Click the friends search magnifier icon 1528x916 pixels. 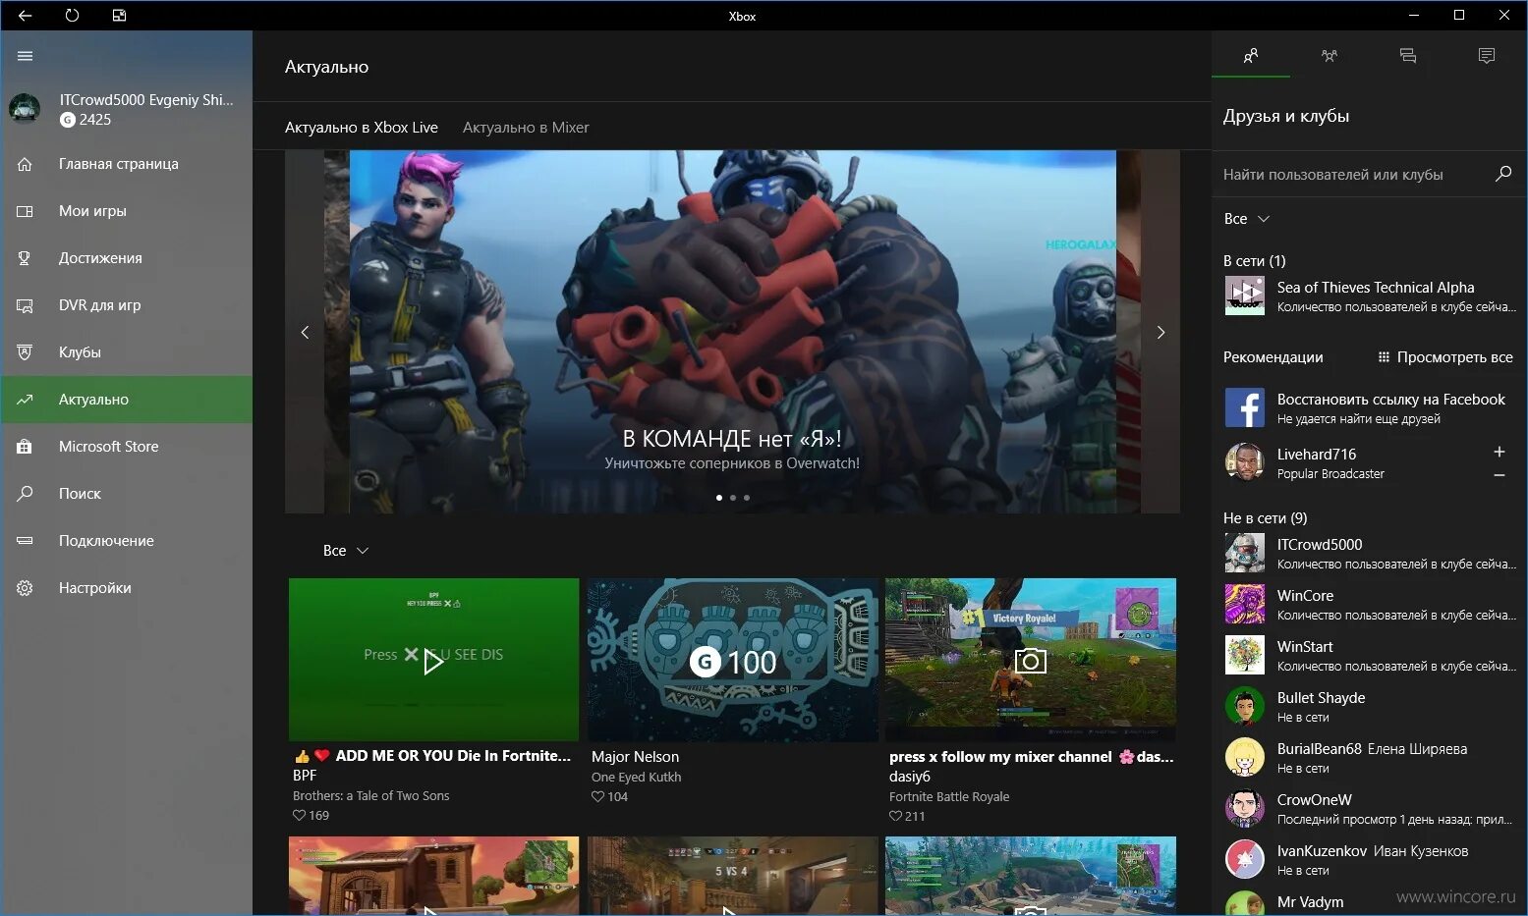point(1503,174)
